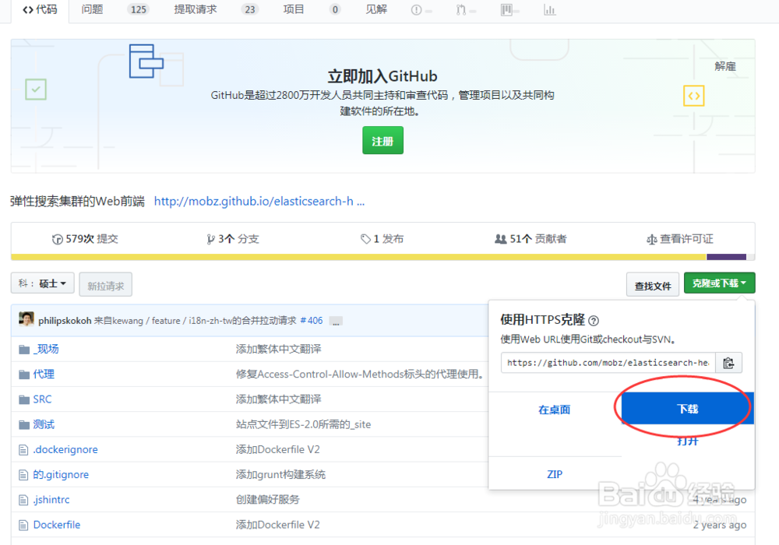
Task: Click file icon beside 的.gitignore
Action: pyautogui.click(x=23, y=475)
